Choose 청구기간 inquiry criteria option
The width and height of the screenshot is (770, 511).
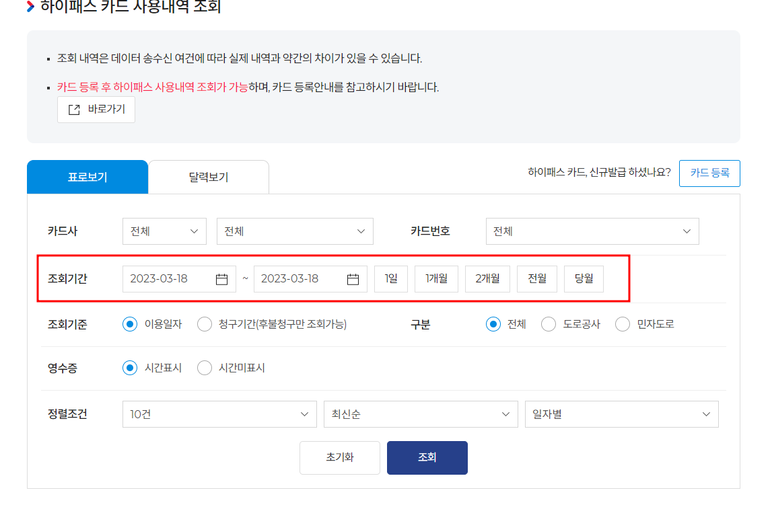[204, 324]
